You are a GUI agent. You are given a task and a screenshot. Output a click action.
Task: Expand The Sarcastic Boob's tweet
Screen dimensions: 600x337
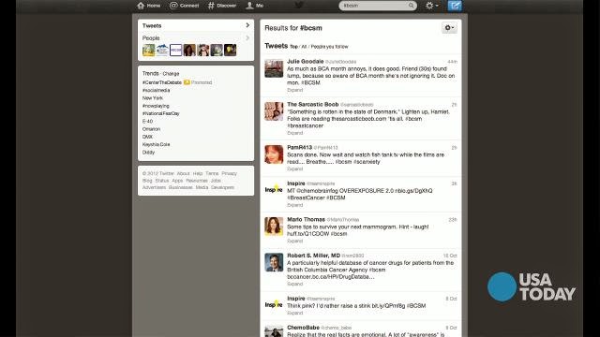(x=294, y=133)
